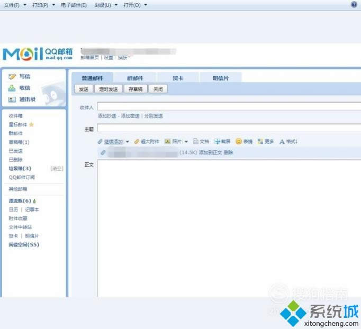Screen dimensions: 361x329
Task: Click the 超大附件 large attachment icon
Action: pos(137,142)
